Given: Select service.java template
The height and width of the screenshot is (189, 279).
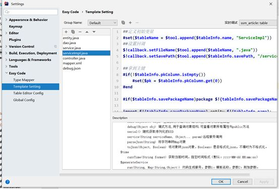Looking at the screenshot, I should (x=72, y=48).
